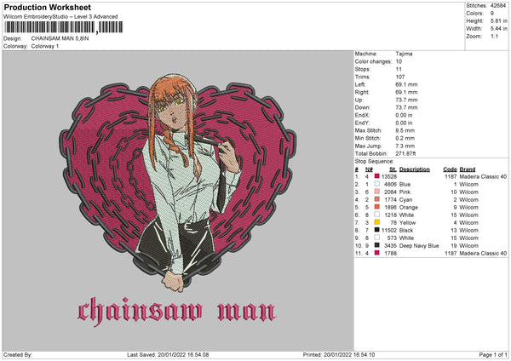Click the Min Stitch value 0.2 mm
Screen dimensions: 511x361
[405, 138]
